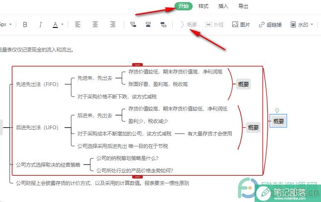Select the 先进来，先出去 node
321x202 pixels.
pyautogui.click(x=95, y=78)
